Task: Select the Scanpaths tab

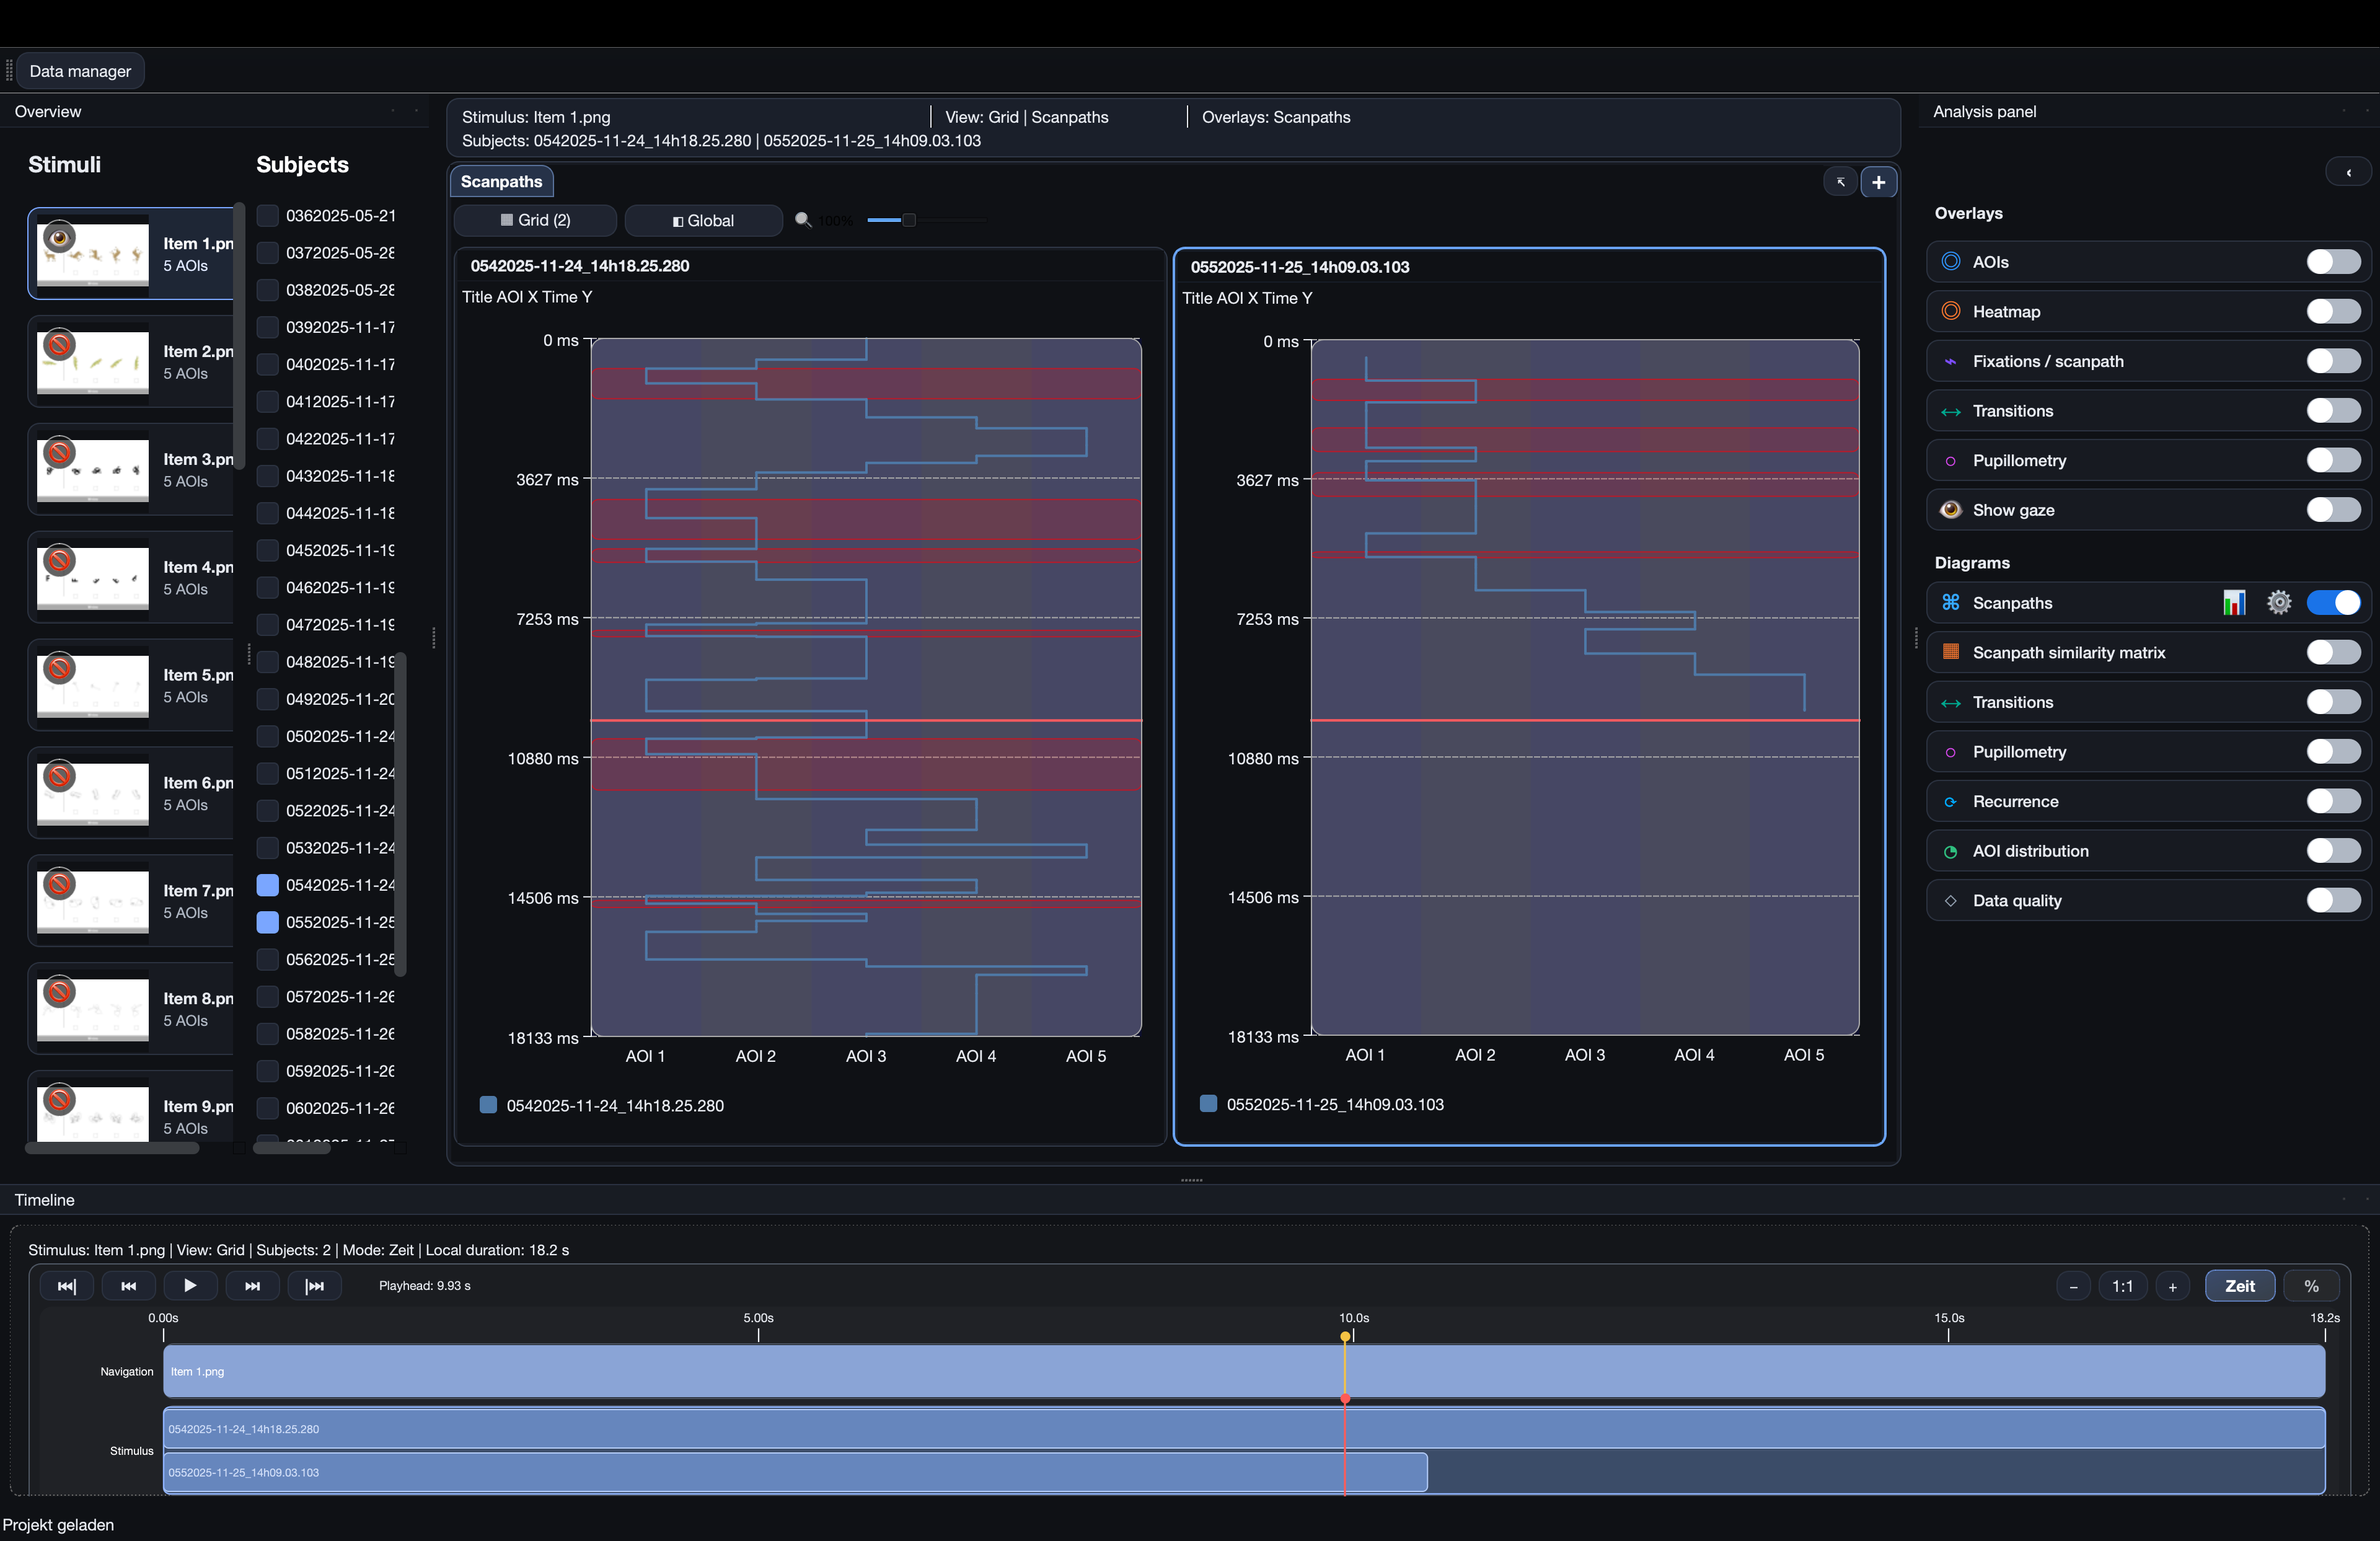Action: [501, 181]
